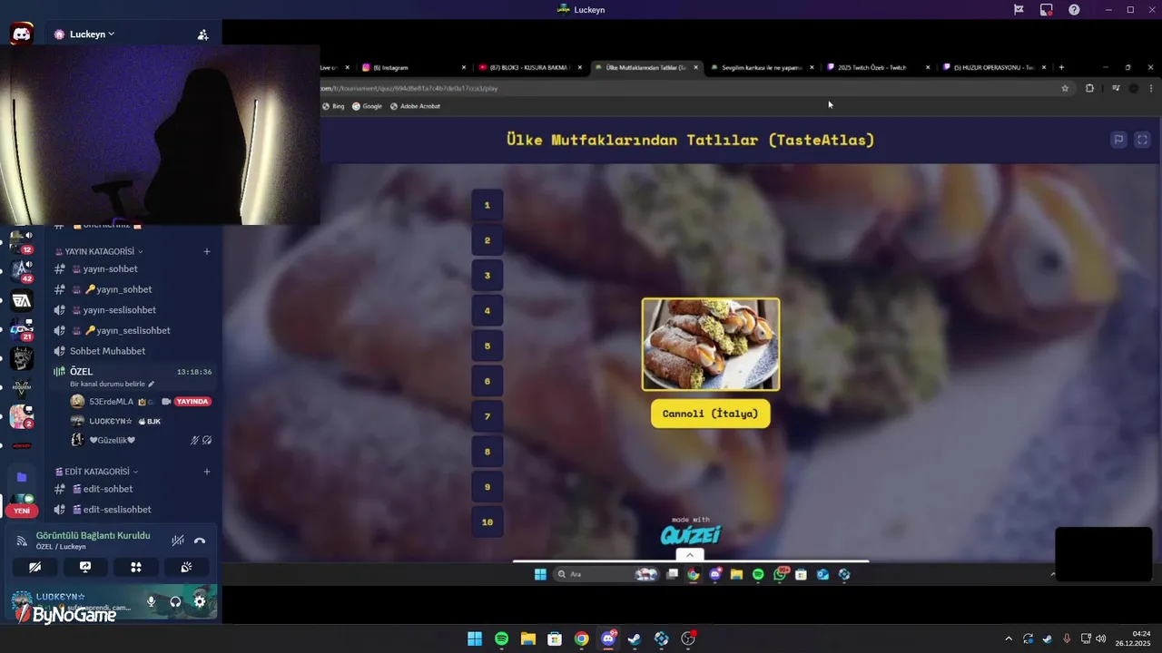This screenshot has height=653, width=1162.
Task: Create channel in EDİT KATEGORİSİ
Action: coord(207,472)
